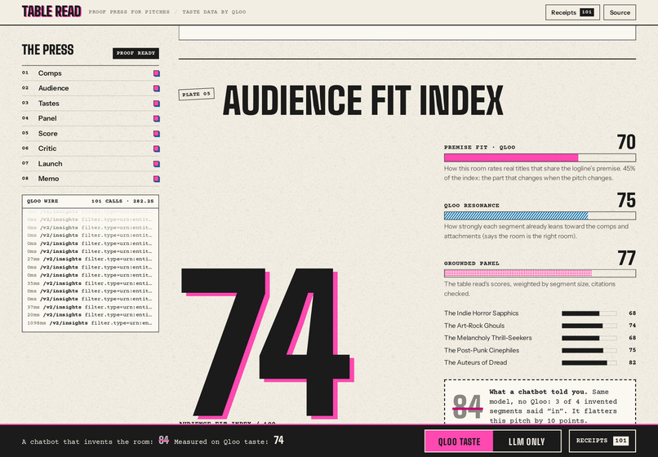Screen dimensions: 658x457
Task: Click the QLOO WIRE panel header
Action: (x=91, y=201)
